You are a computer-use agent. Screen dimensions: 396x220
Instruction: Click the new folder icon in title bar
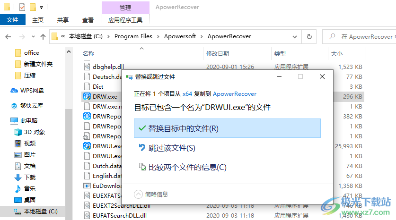pos(33,7)
